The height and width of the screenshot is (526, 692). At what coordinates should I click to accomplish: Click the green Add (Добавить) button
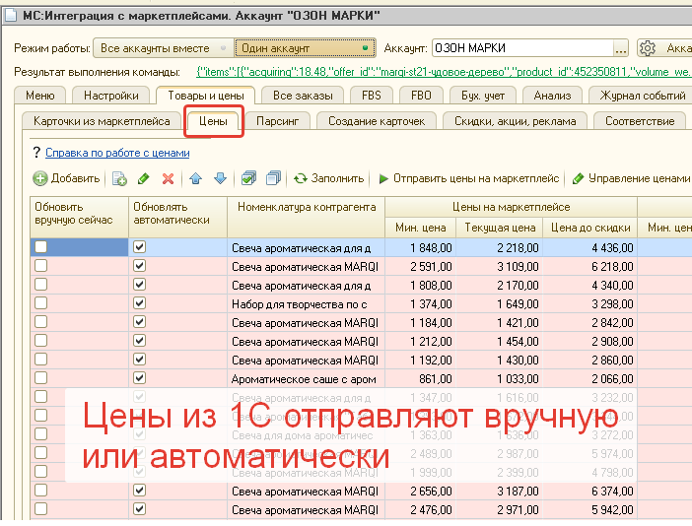click(66, 178)
